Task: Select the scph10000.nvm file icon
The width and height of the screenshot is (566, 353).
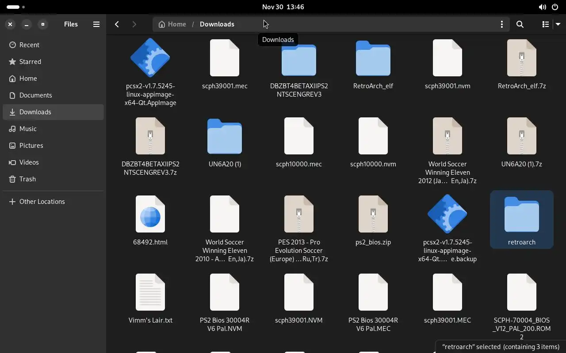Action: pyautogui.click(x=373, y=136)
